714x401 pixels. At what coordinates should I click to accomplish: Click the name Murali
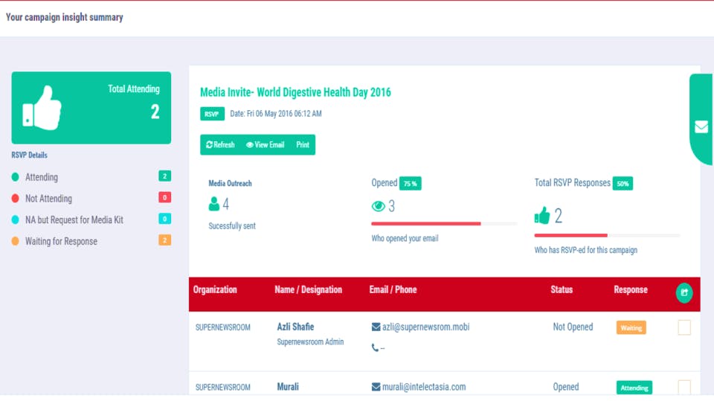pyautogui.click(x=288, y=387)
